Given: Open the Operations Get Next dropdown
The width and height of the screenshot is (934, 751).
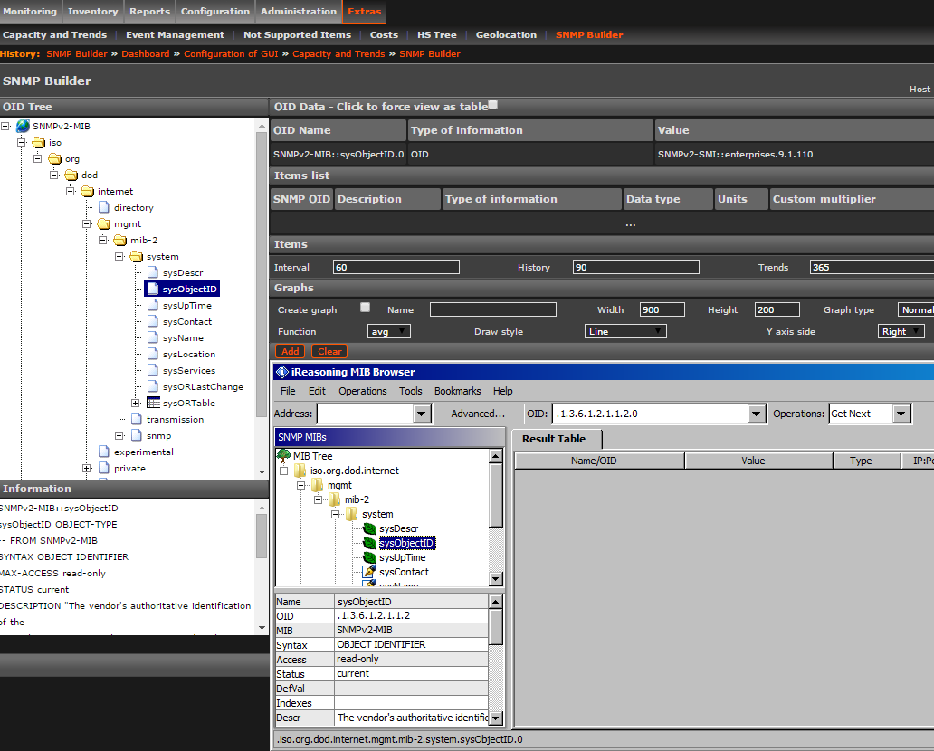Looking at the screenshot, I should (x=901, y=414).
